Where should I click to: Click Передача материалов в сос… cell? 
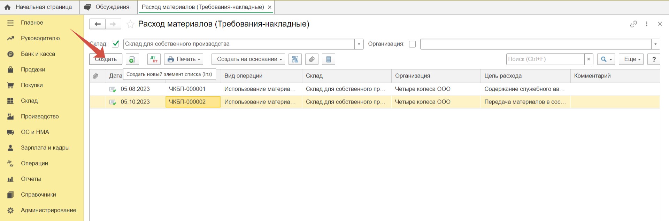click(525, 102)
